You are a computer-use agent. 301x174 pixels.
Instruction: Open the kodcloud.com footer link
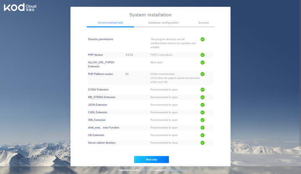[x=175, y=170]
